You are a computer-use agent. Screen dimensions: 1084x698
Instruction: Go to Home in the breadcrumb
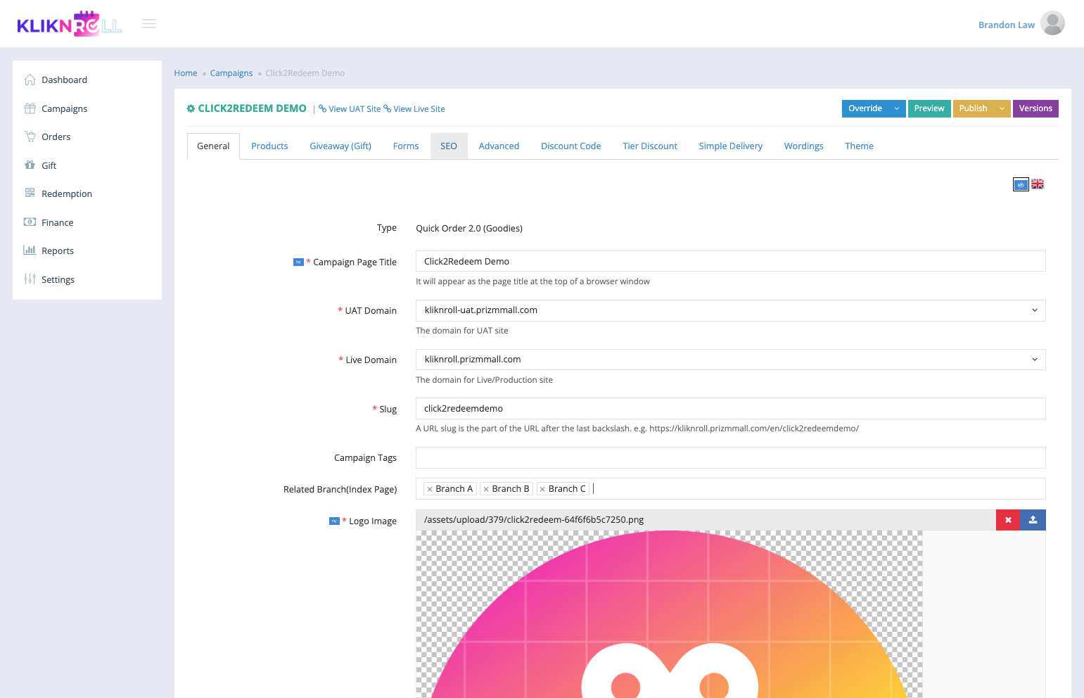186,73
